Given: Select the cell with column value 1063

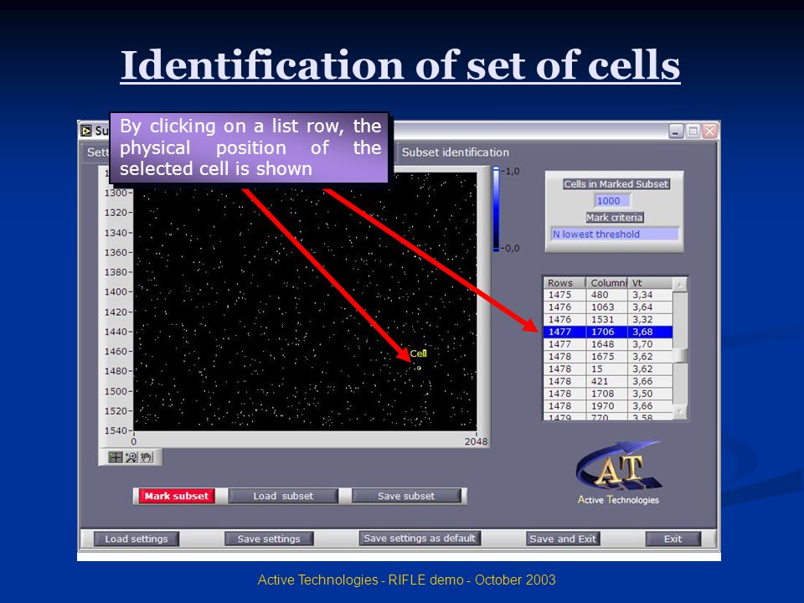Looking at the screenshot, I should click(607, 307).
